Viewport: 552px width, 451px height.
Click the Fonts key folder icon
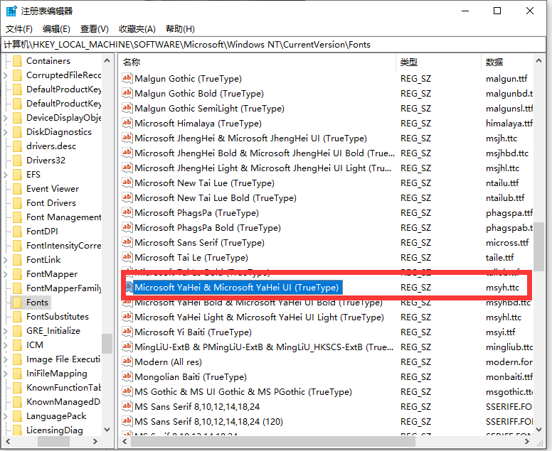pos(17,303)
